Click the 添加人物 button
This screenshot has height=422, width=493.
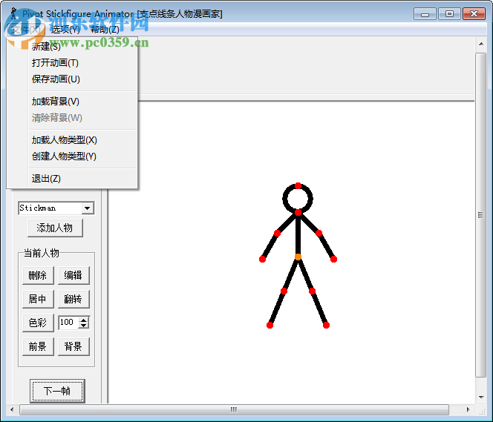(55, 228)
